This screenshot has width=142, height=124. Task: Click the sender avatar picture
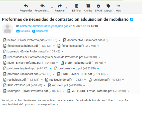click(x=8, y=29)
